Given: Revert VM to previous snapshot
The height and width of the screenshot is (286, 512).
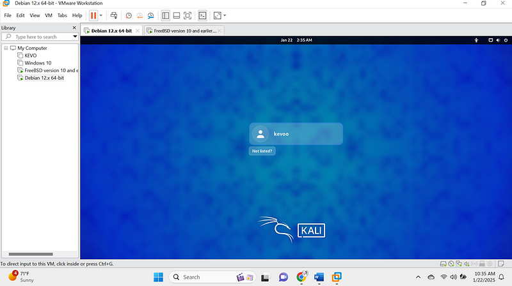Looking at the screenshot, I should pyautogui.click(x=140, y=15).
